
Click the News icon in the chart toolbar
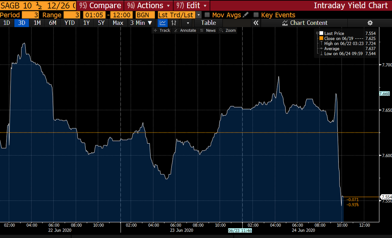pos(208,30)
